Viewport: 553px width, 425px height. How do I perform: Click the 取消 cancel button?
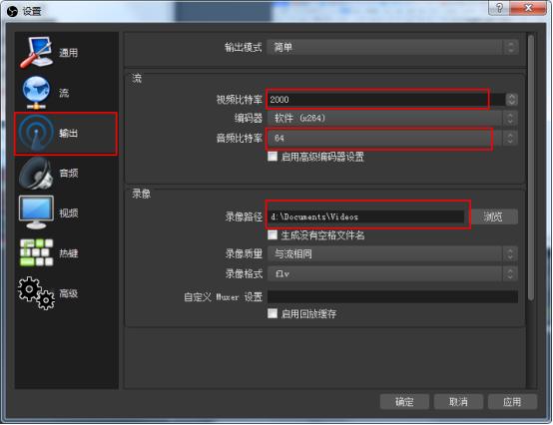[458, 402]
